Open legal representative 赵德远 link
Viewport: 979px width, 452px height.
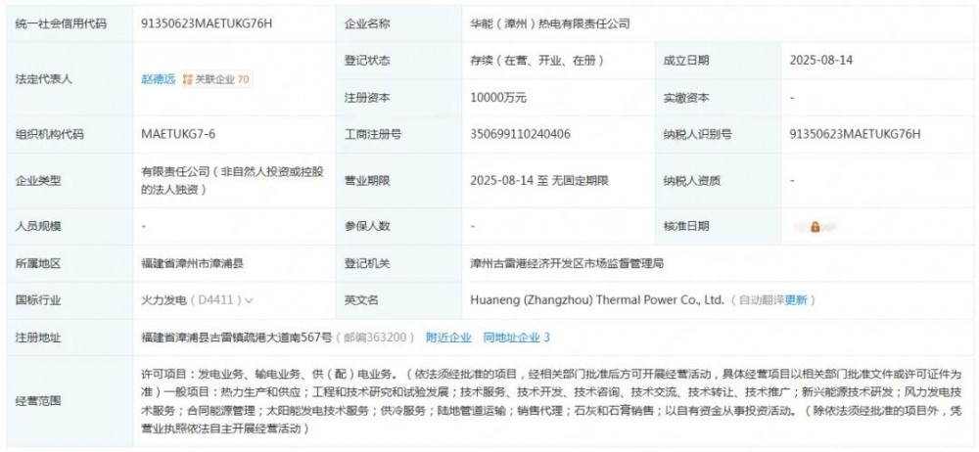pyautogui.click(x=158, y=79)
